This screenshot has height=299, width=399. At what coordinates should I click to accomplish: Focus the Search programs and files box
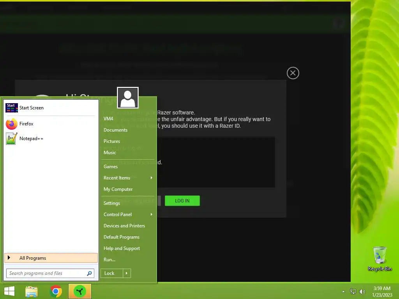[50, 273]
